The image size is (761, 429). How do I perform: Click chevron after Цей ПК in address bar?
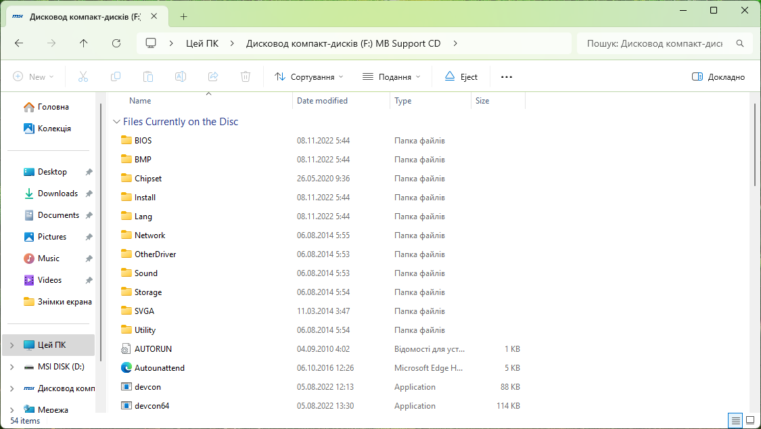232,43
